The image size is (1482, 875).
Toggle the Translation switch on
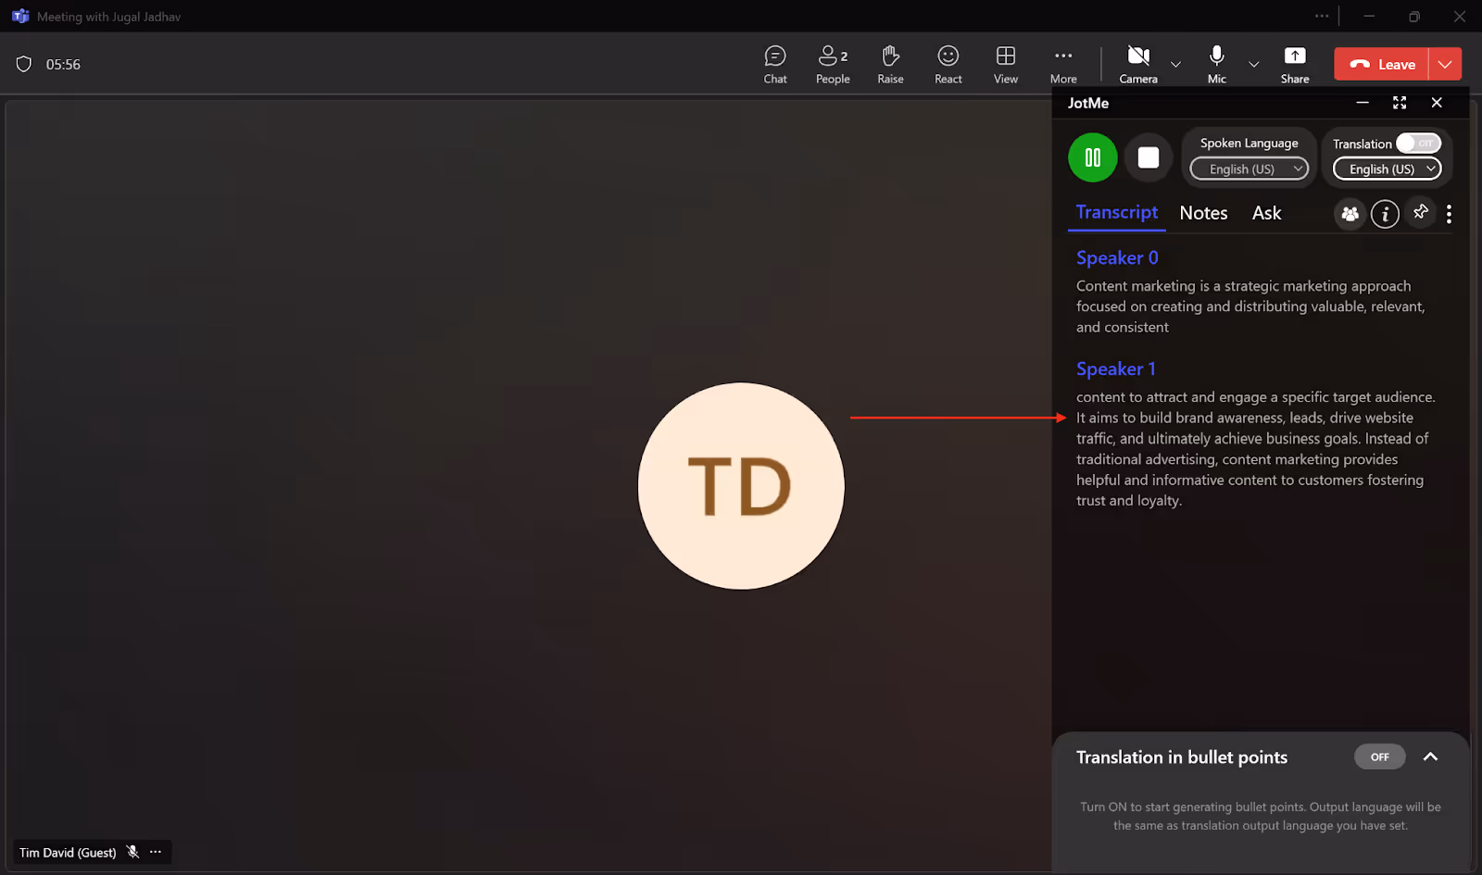[x=1418, y=144]
